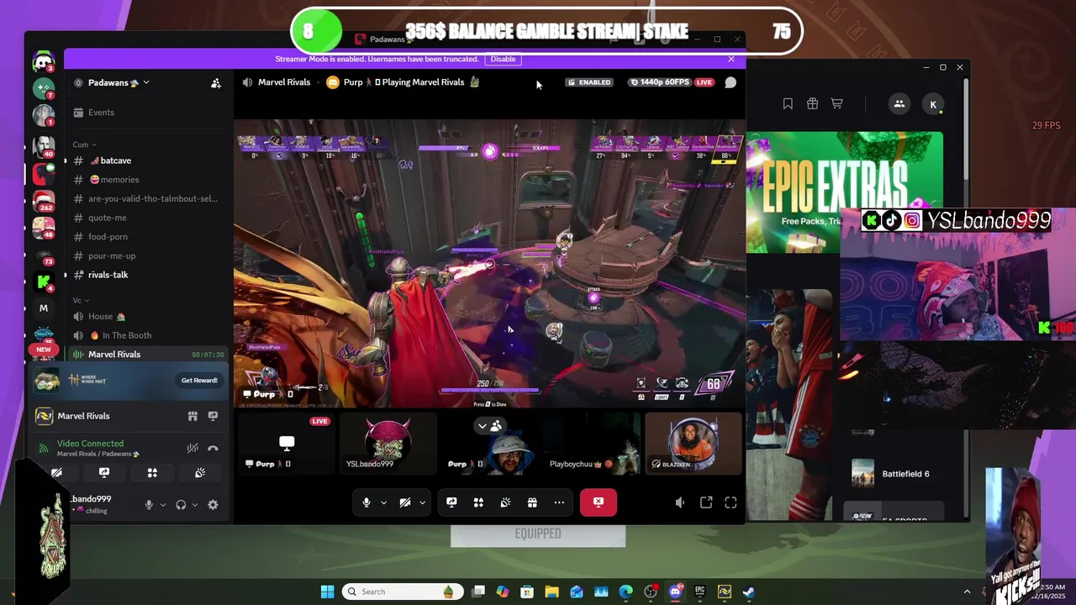Adjust stream volume speaker icon
This screenshot has height=605, width=1076.
coord(680,502)
